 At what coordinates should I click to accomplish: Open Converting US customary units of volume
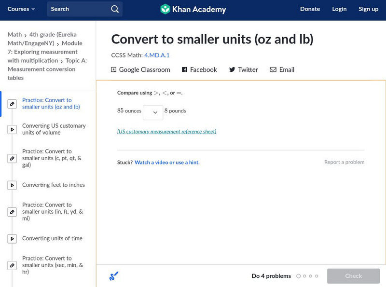[54, 129]
